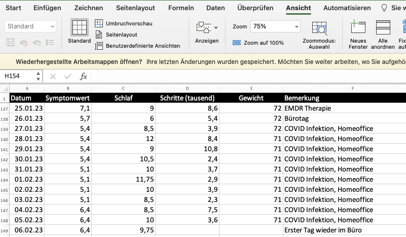Image resolution: width=406 pixels, height=237 pixels.
Task: Click the Name Box stepper arrows
Action: [38, 76]
